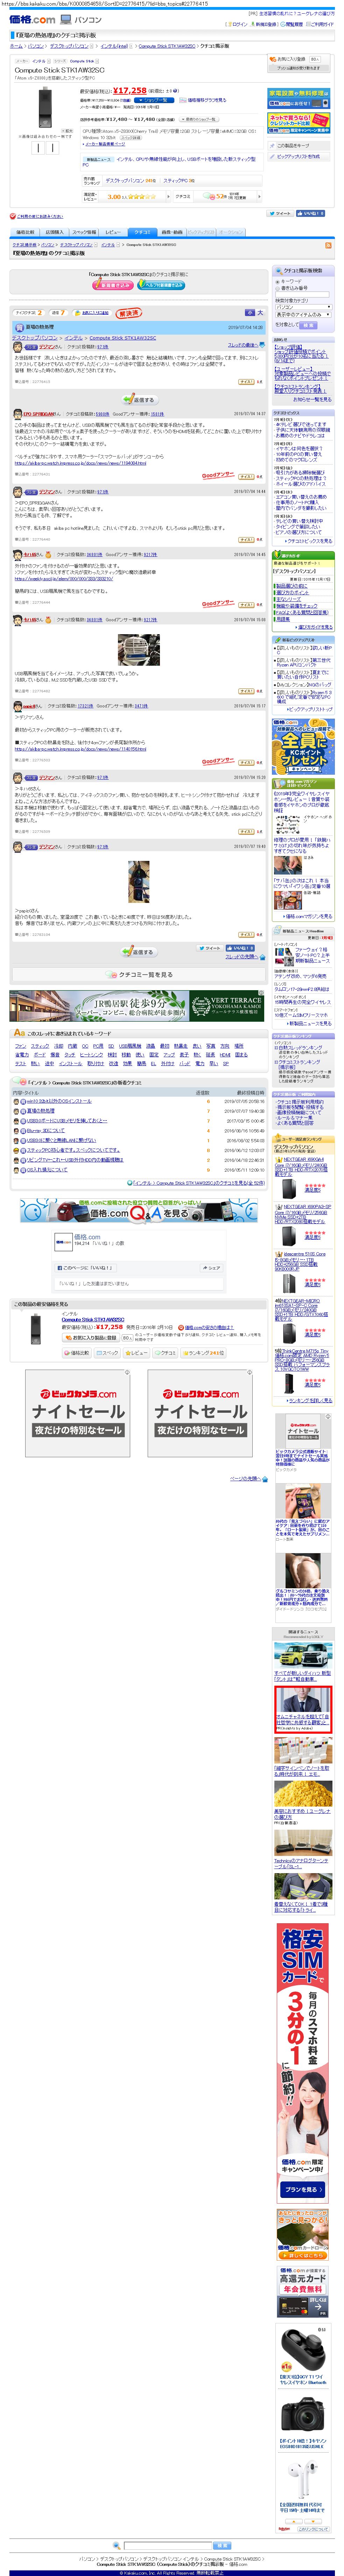Image resolution: width=344 pixels, height=2576 pixels.
Task: Click the 家電設置＋無料修理 sidebar banner
Action: tap(299, 98)
